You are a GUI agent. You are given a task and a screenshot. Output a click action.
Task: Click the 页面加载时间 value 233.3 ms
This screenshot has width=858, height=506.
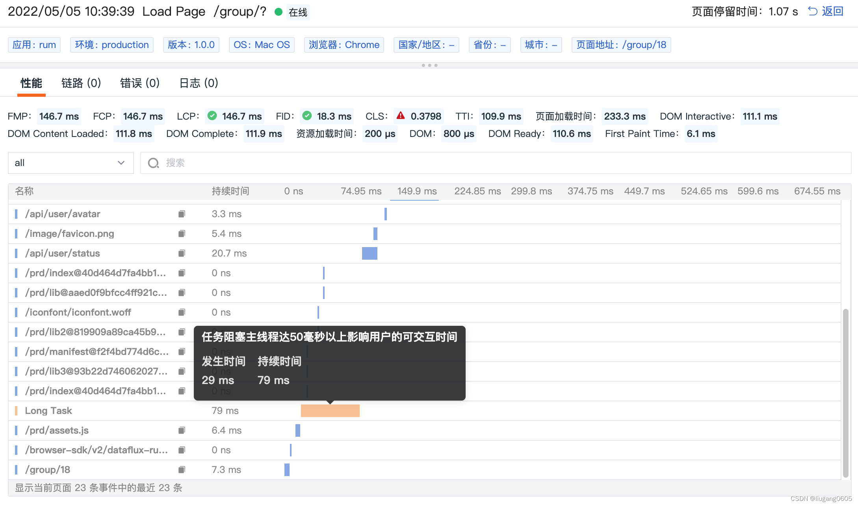click(x=625, y=116)
